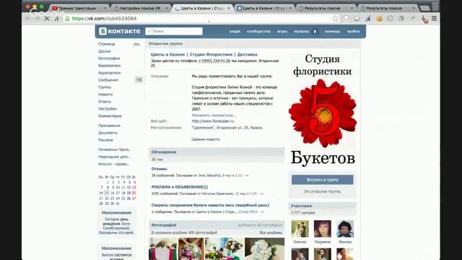Open Друзья in the left sidebar
This screenshot has width=462, height=260.
pyautogui.click(x=104, y=51)
